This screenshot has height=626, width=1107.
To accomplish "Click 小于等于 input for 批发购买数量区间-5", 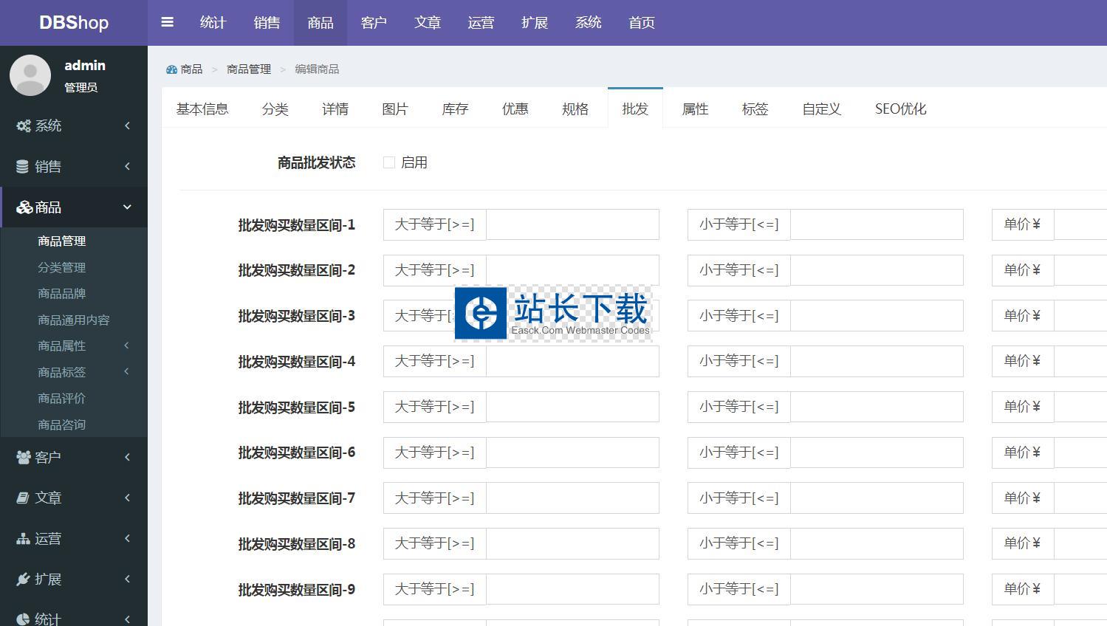I will 877,407.
